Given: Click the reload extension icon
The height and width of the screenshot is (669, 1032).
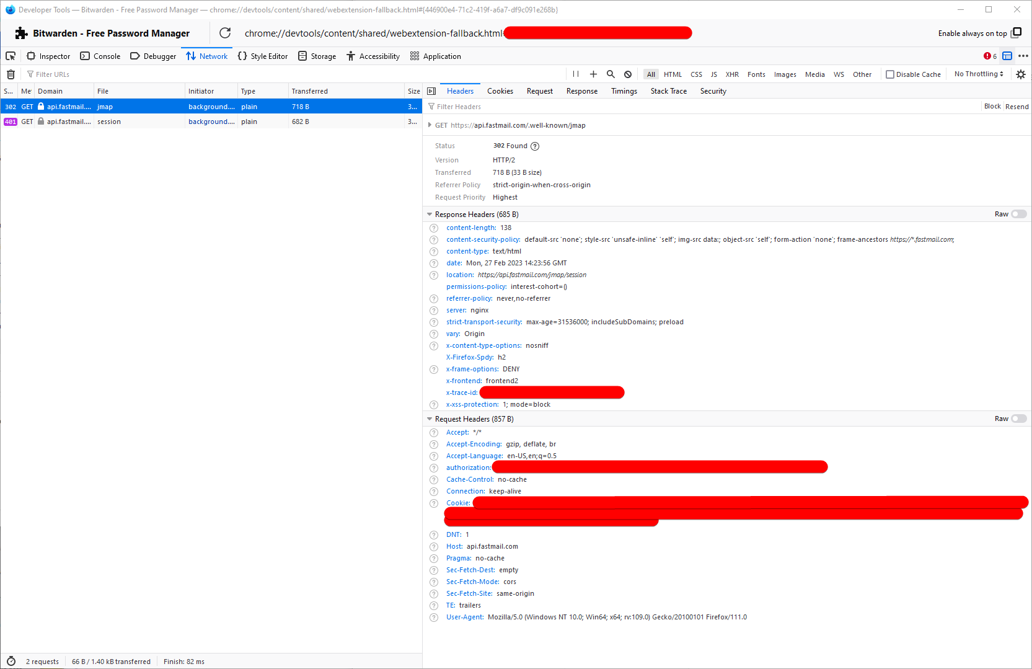Looking at the screenshot, I should [225, 33].
